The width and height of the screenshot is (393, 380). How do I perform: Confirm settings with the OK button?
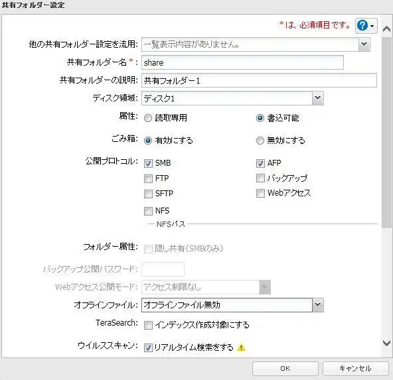tap(285, 369)
